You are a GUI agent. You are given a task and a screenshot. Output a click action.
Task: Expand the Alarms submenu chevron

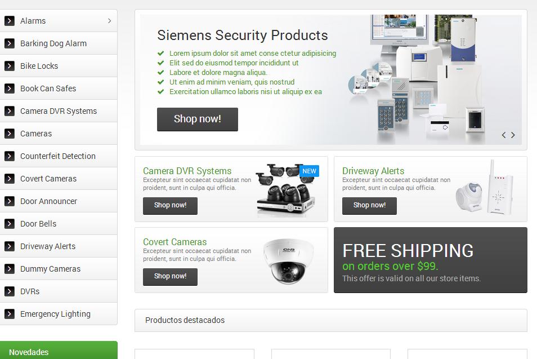coord(110,21)
